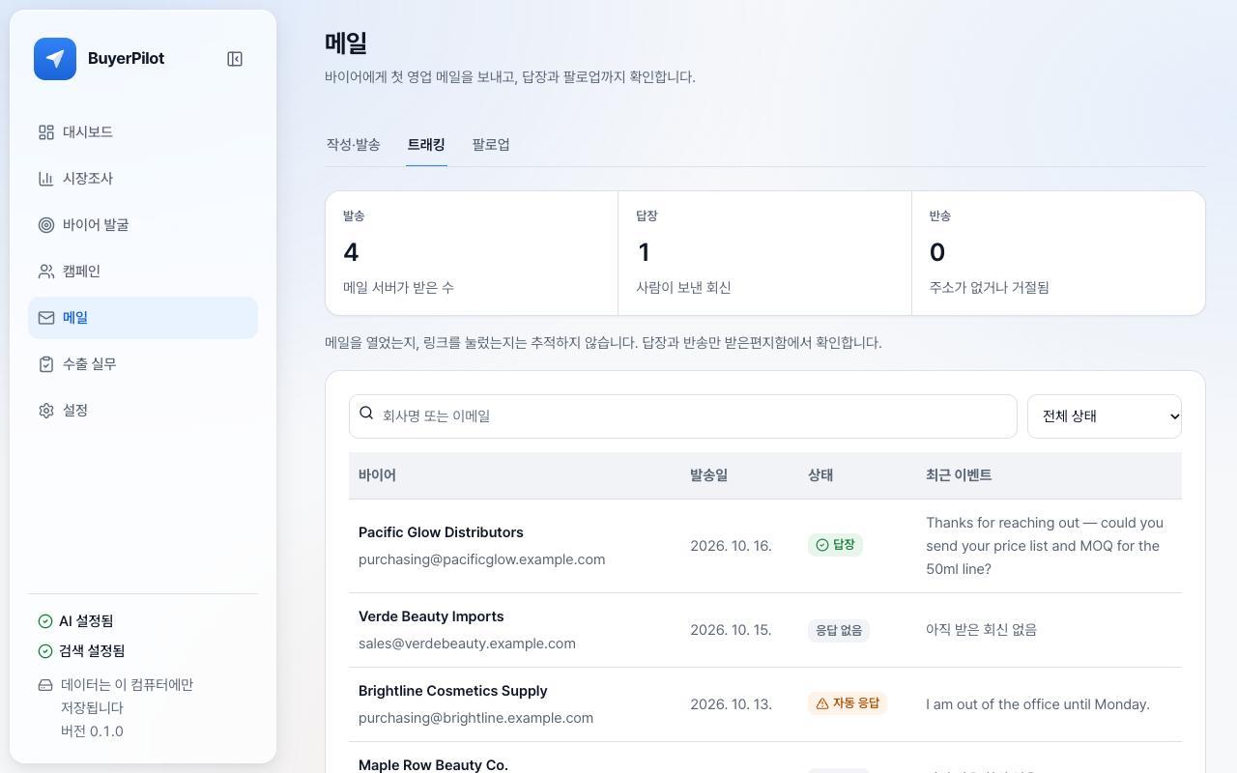This screenshot has height=773, width=1237.
Task: Select Brightline Cosmetics Supply buyer name
Action: 453,691
